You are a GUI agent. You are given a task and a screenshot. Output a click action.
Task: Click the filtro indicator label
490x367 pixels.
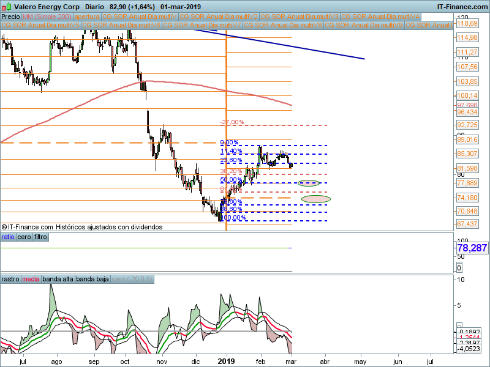pyautogui.click(x=40, y=237)
